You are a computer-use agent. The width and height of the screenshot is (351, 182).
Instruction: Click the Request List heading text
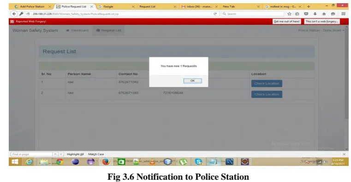pyautogui.click(x=59, y=51)
